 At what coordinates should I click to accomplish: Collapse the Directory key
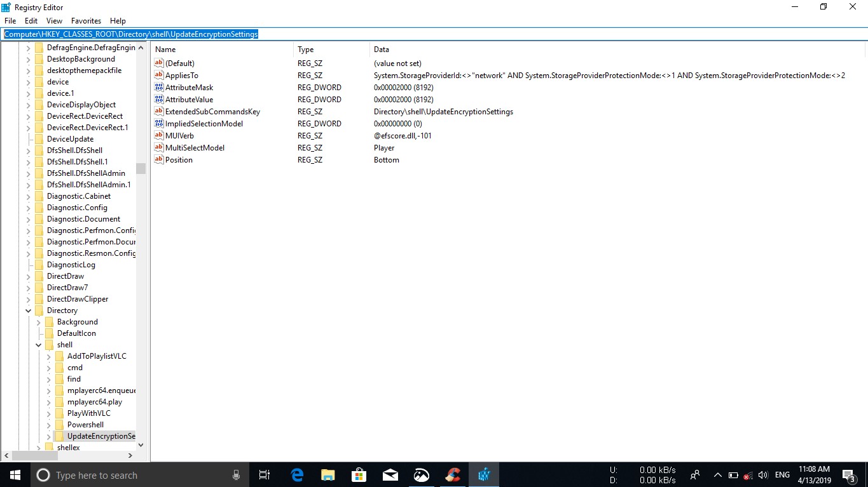coord(28,310)
